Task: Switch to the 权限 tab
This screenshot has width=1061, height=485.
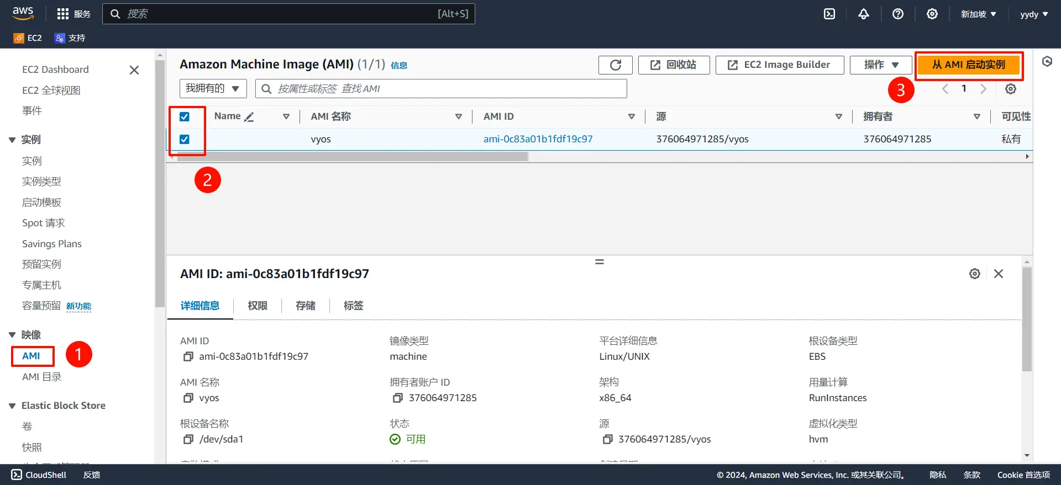Action: click(x=258, y=306)
